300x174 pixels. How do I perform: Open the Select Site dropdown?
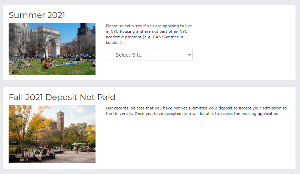(149, 55)
